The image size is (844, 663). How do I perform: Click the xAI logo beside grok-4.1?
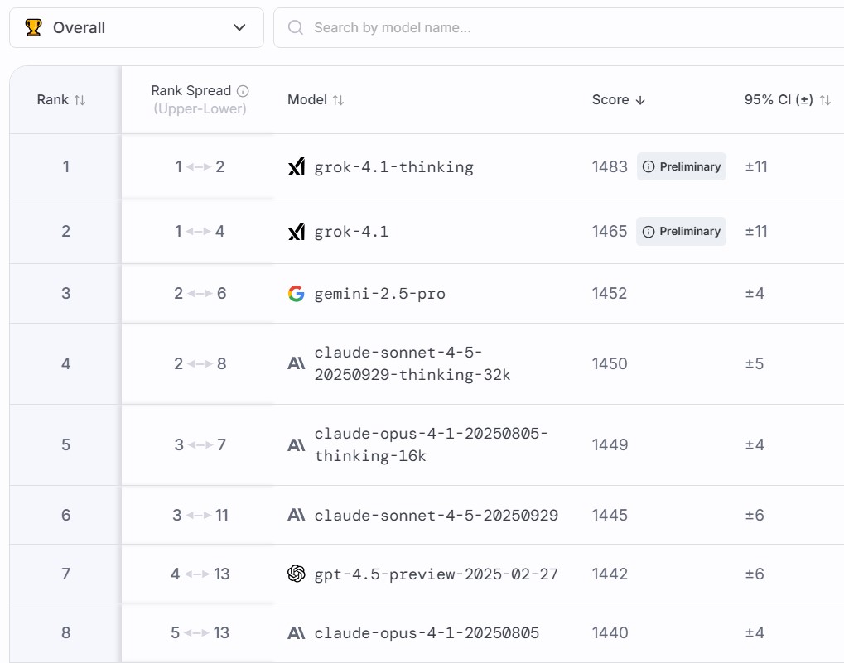(297, 232)
